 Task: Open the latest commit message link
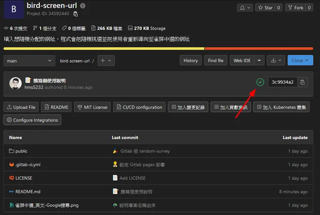tap(49, 81)
